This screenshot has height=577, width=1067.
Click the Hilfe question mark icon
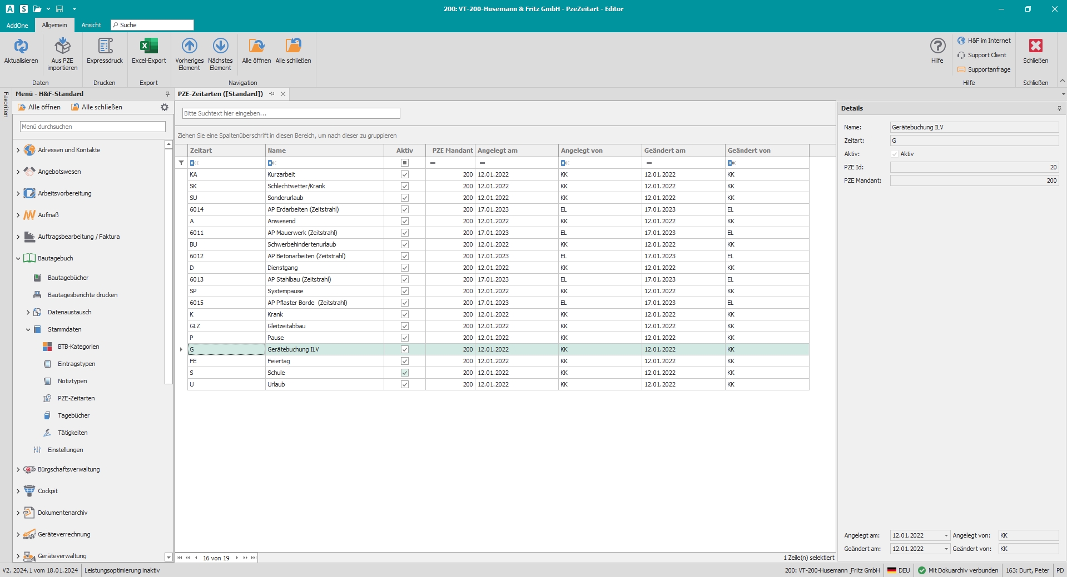(937, 47)
